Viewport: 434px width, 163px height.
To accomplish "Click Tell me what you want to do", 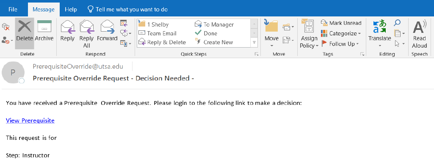I will point(127,9).
